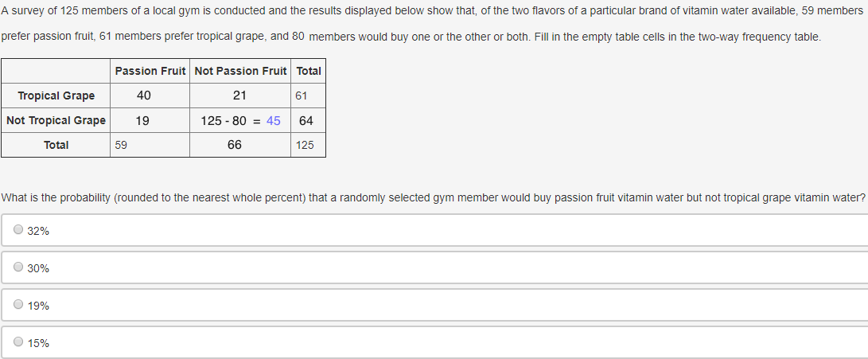The image size is (868, 359).
Task: Click the Tropical Grape row header
Action: (56, 96)
